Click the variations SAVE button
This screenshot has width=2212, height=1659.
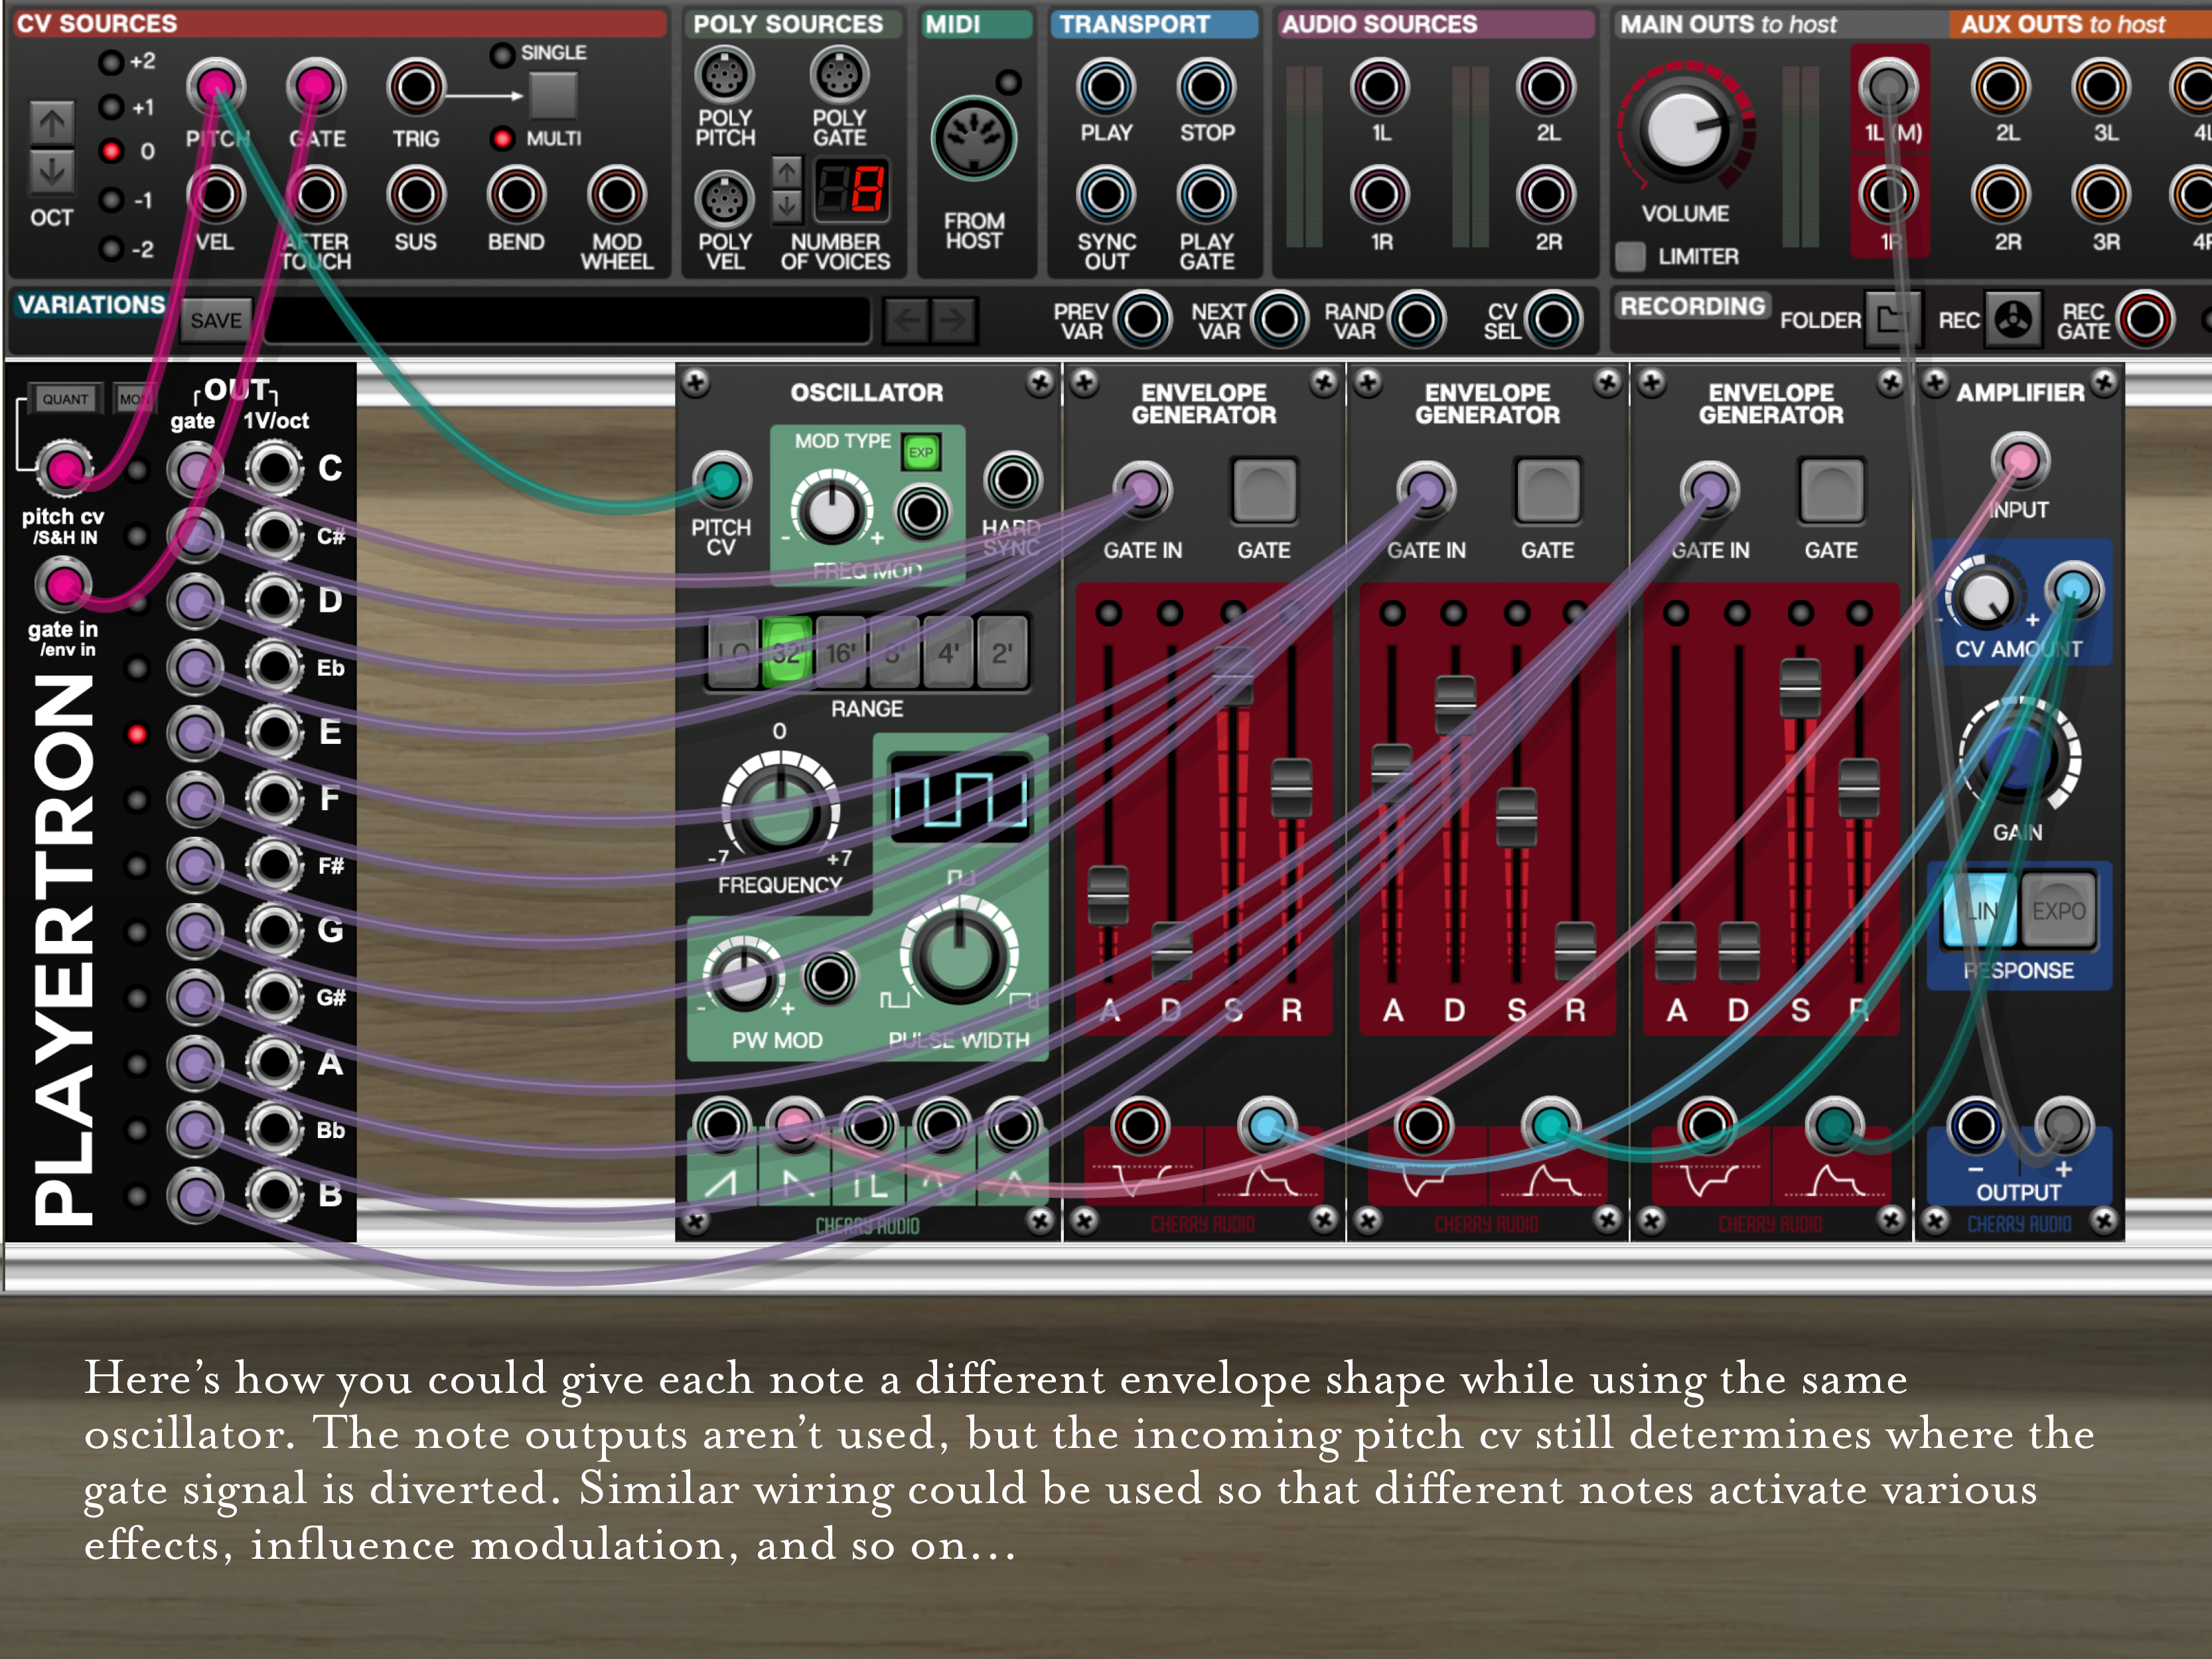(216, 321)
